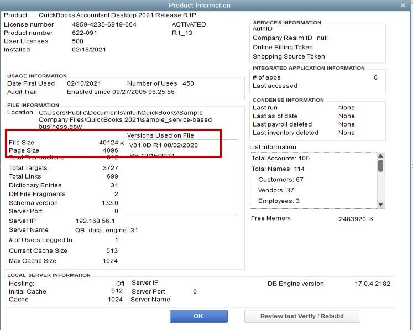Click Max Cache Size value 1024

[x=110, y=261]
